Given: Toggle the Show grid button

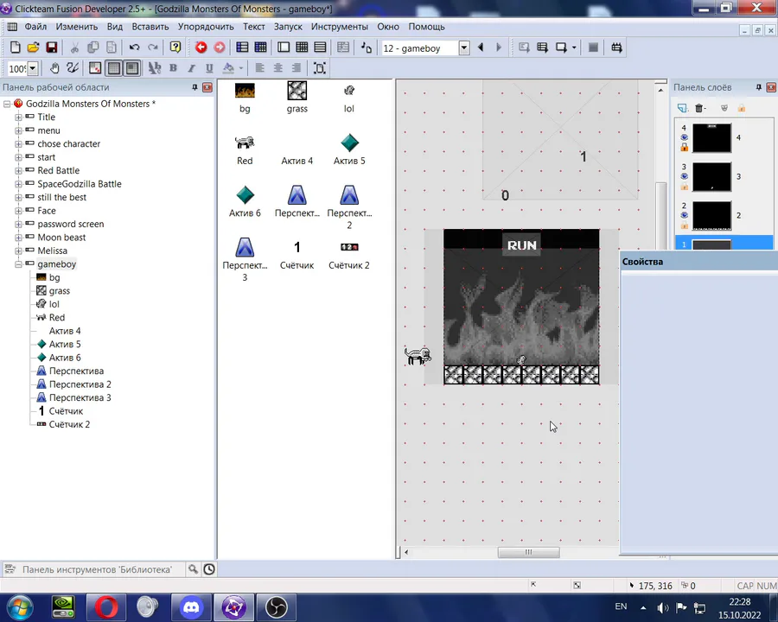Looking at the screenshot, I should (x=114, y=68).
